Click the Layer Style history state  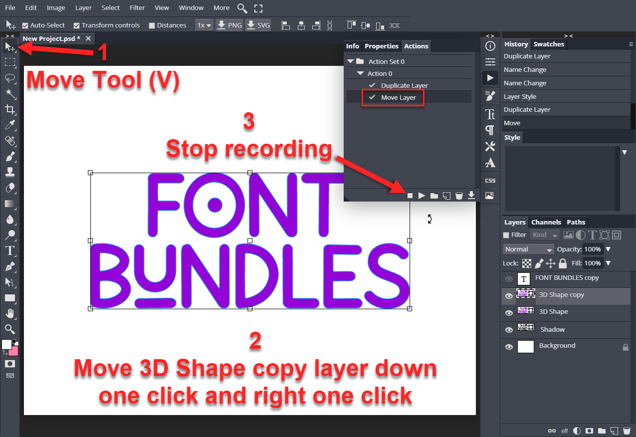click(x=566, y=96)
